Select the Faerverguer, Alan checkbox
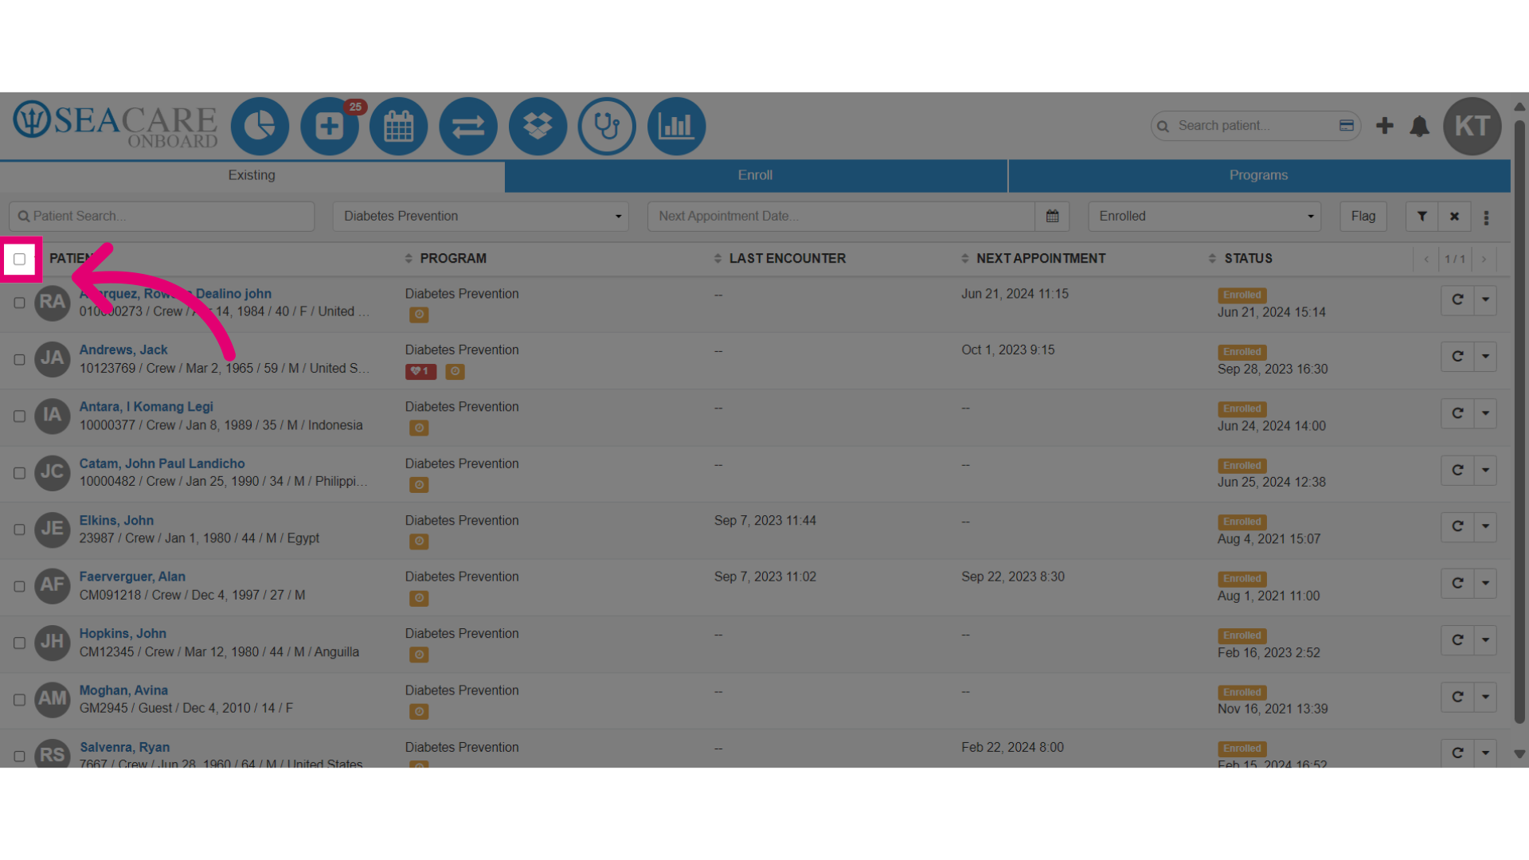The width and height of the screenshot is (1529, 860). pos(19,586)
